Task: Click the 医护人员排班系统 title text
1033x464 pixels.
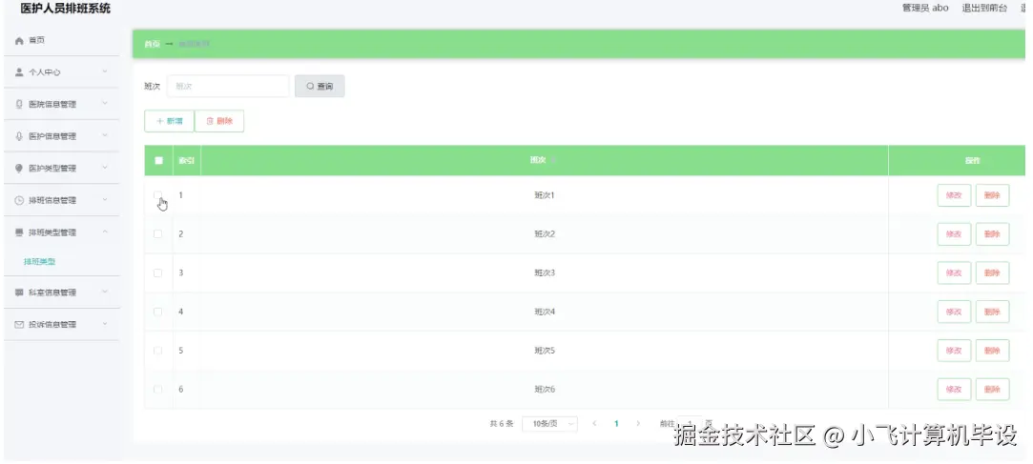Action: click(66, 9)
